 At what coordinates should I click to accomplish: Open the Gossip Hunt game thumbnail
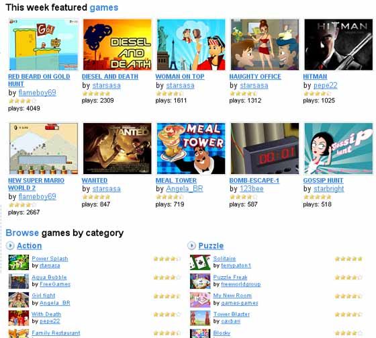338,149
